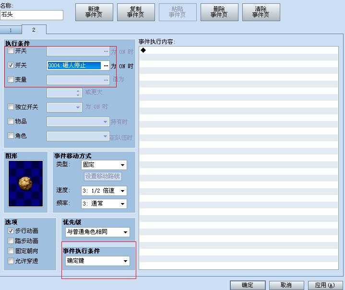This screenshot has width=345, height=290.
Task: Open switch picker for 0004:砸人停止
Action: [x=106, y=66]
